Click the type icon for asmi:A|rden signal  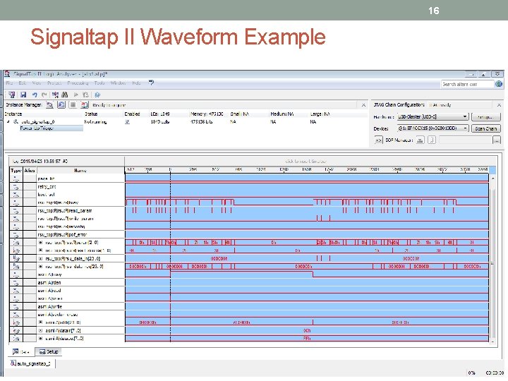point(16,282)
